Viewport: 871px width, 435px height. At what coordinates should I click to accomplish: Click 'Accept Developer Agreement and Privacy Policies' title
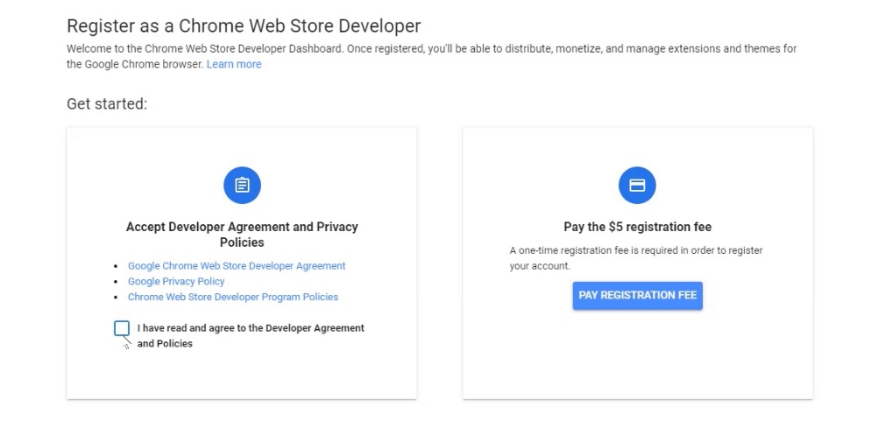click(242, 235)
